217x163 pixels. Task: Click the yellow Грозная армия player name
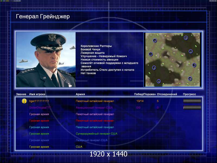[39, 147]
